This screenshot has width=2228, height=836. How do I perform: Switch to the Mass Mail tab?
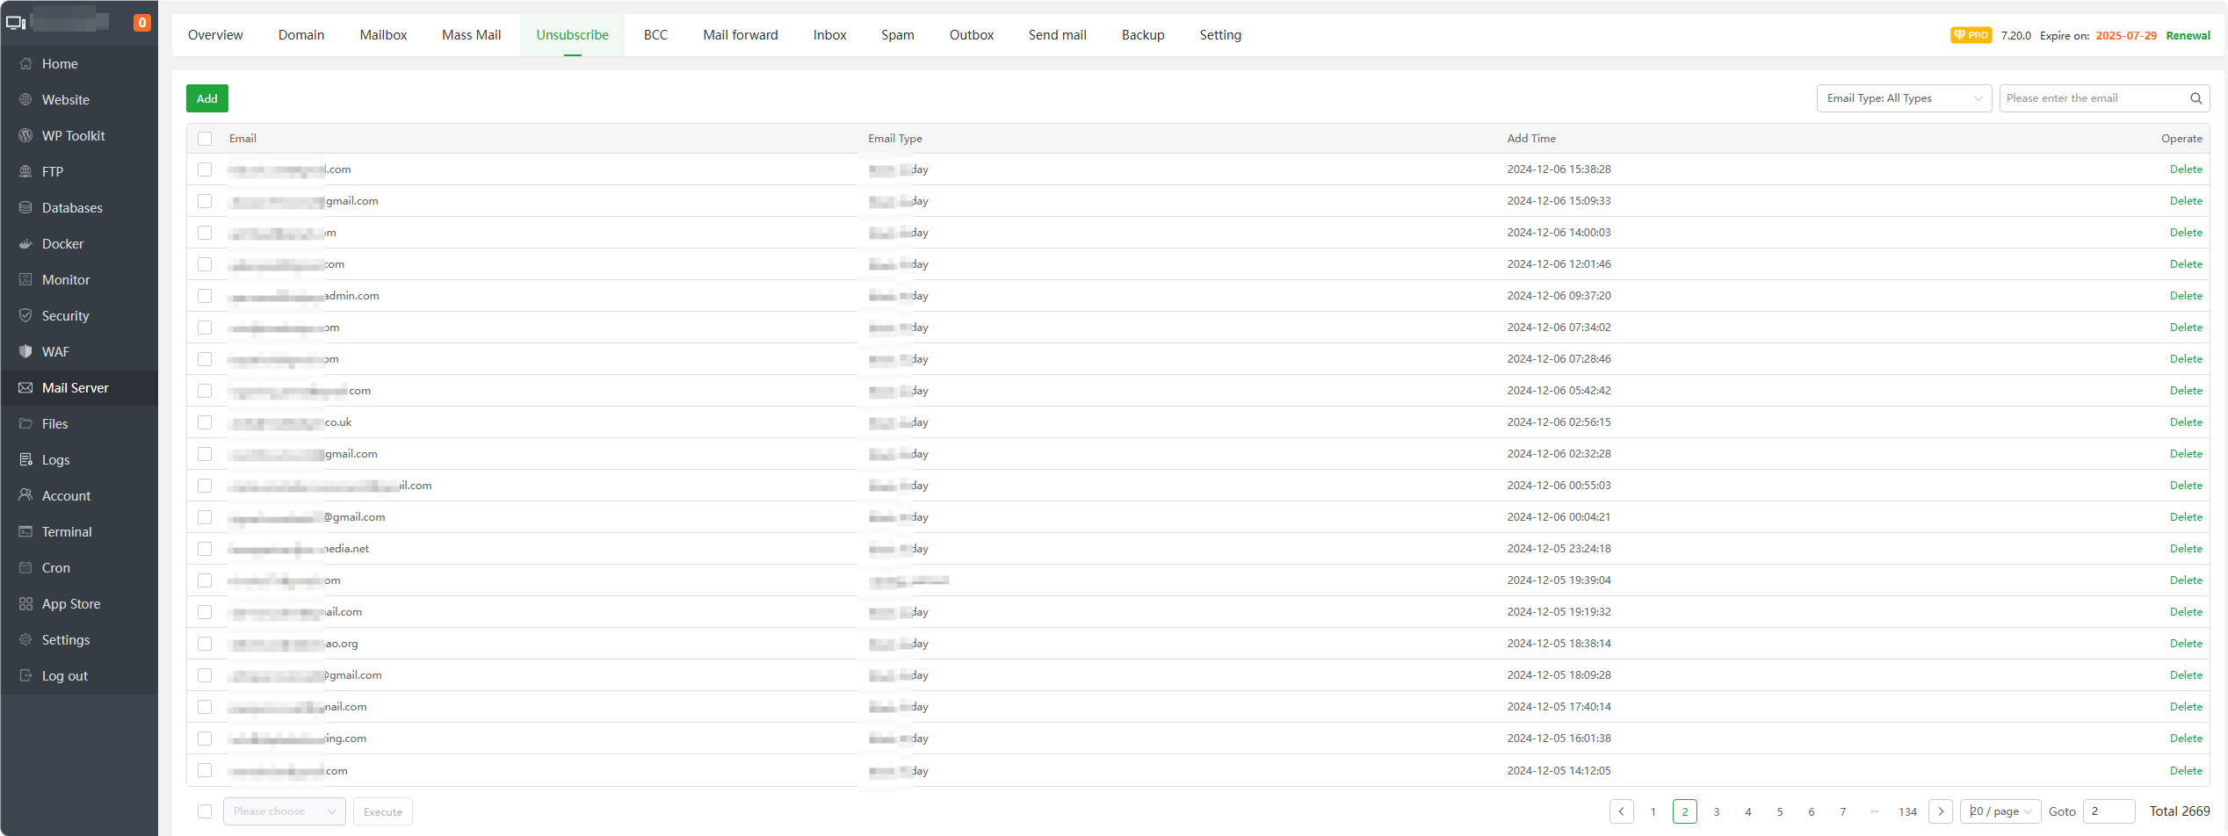point(472,35)
